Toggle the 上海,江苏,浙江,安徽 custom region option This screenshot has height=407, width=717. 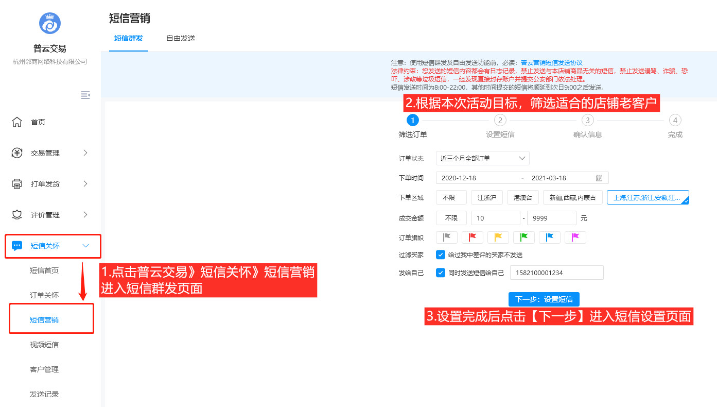[x=648, y=197]
